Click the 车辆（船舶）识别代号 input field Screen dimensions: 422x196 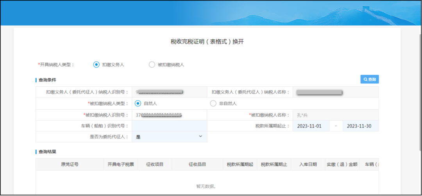169,126
